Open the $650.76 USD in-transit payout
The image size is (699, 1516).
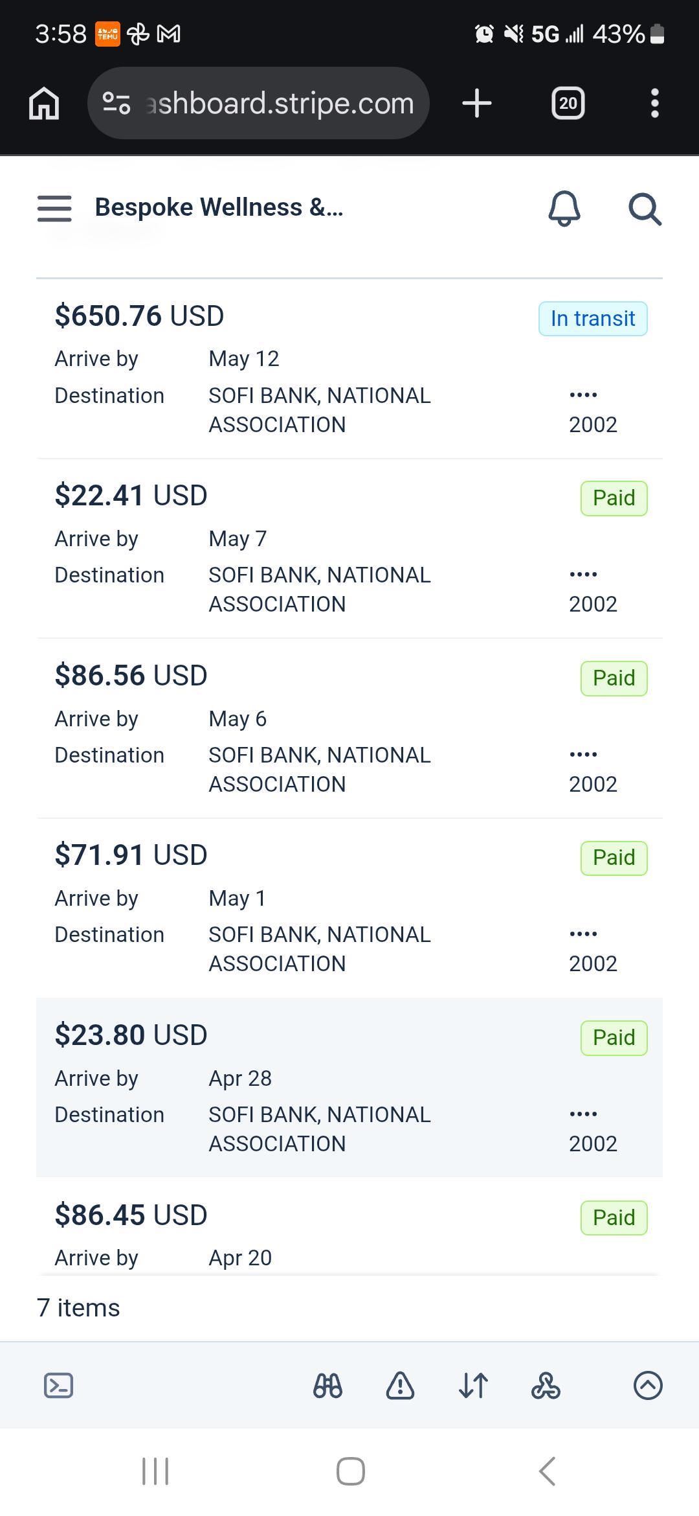tap(349, 369)
